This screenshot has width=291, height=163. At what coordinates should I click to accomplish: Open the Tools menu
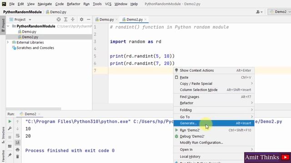click(97, 4)
